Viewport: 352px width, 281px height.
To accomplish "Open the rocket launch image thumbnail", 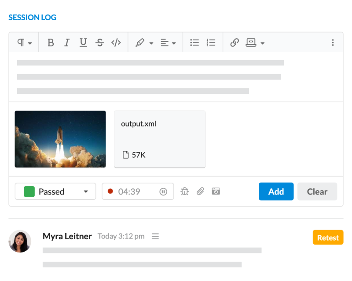I will pos(60,139).
